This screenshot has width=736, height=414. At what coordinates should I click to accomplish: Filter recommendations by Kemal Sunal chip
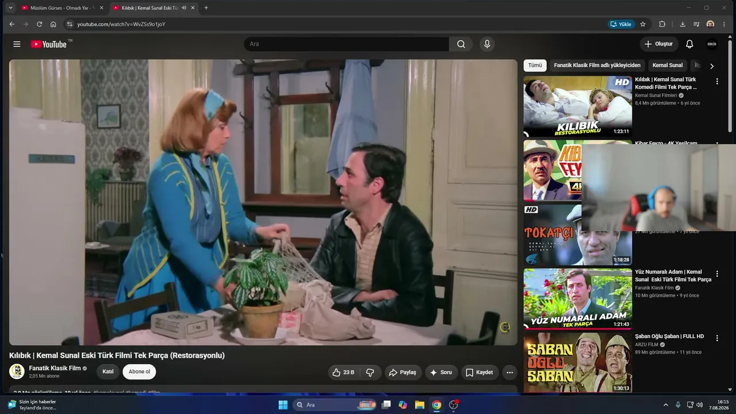coord(668,66)
